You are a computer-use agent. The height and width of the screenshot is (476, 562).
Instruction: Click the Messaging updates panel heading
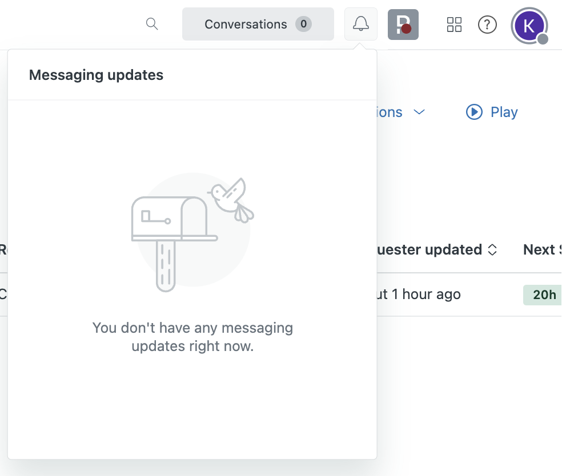[96, 75]
